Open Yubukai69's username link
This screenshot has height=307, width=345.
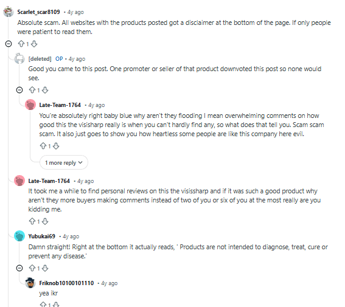(41, 236)
